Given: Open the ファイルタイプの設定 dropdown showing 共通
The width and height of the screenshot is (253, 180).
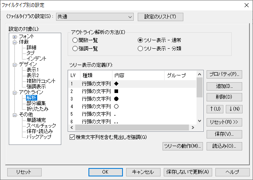Looking at the screenshot, I should (95, 17).
